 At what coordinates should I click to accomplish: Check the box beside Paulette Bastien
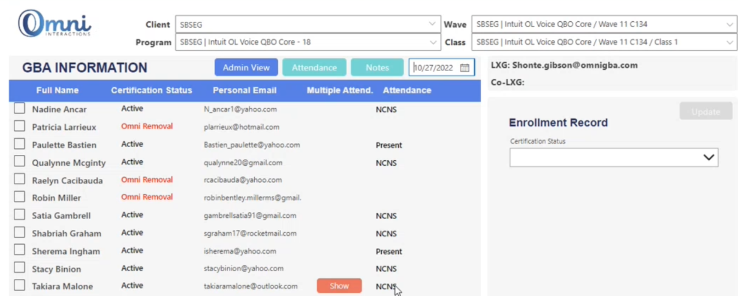20,144
